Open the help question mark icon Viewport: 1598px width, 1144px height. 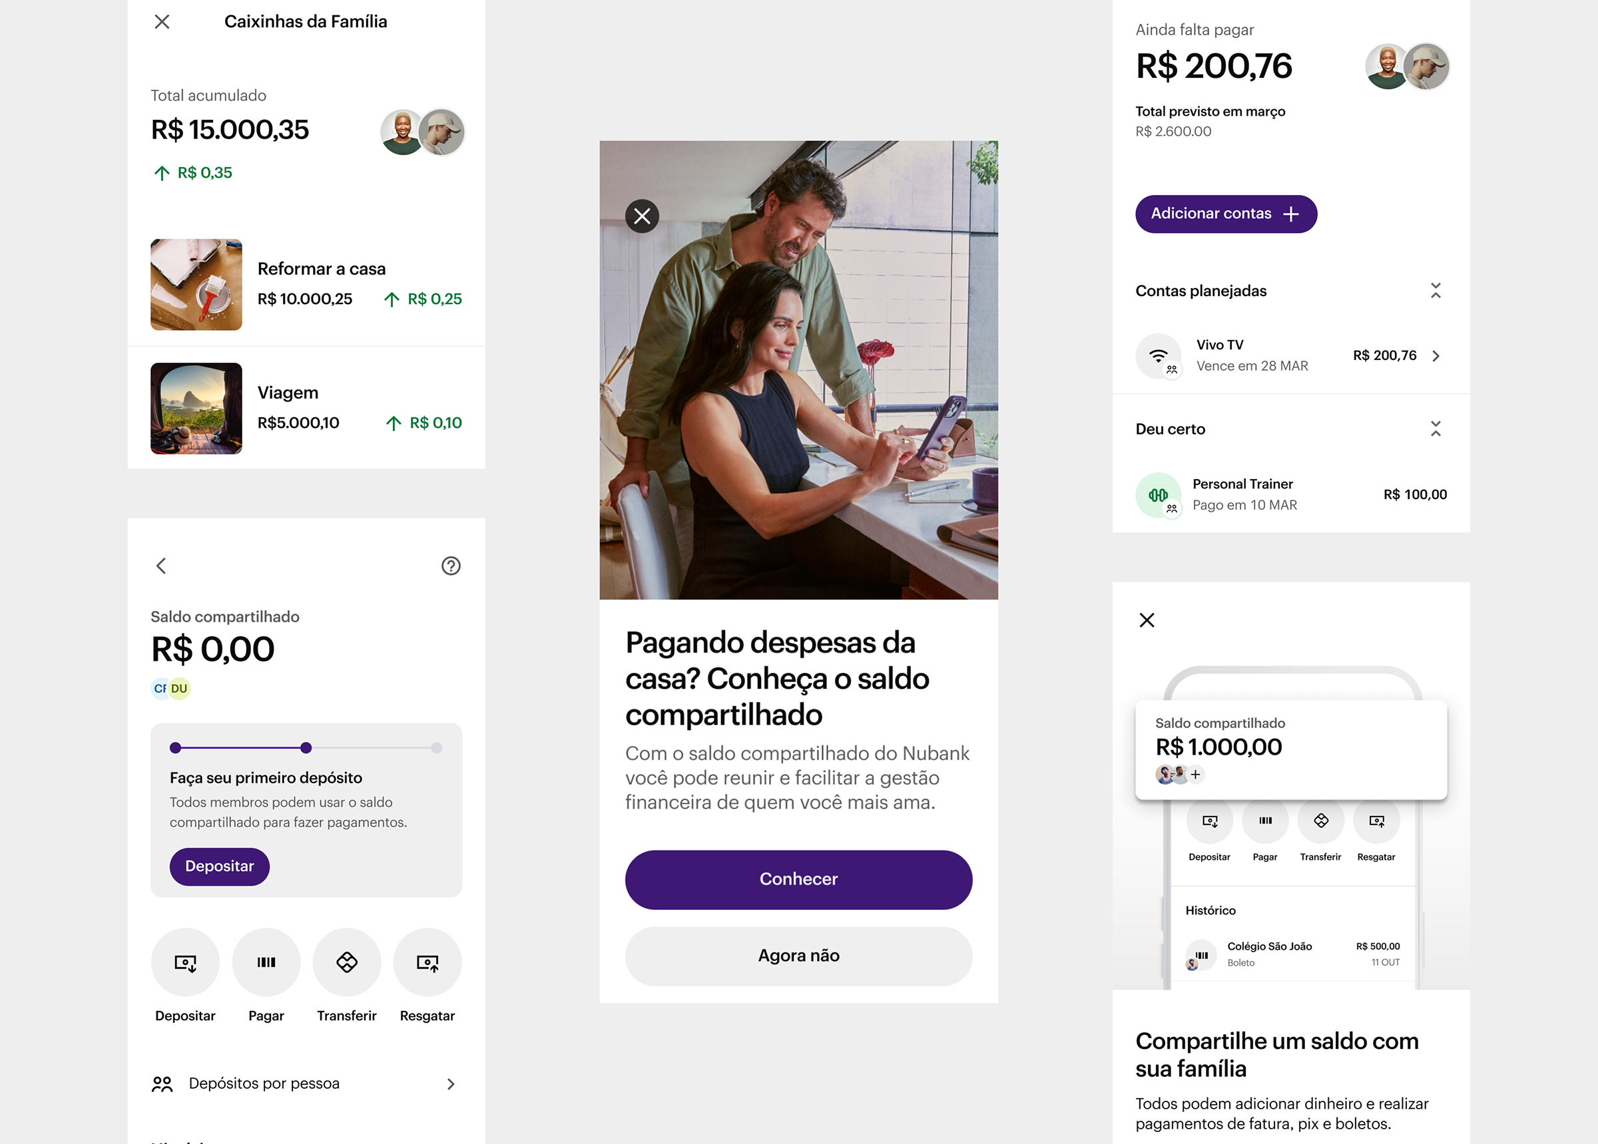(451, 566)
